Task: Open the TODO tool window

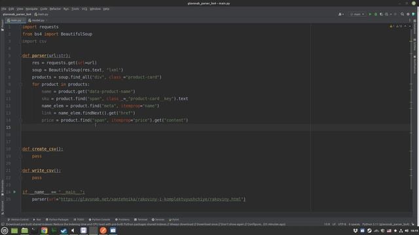Action: 79,219
